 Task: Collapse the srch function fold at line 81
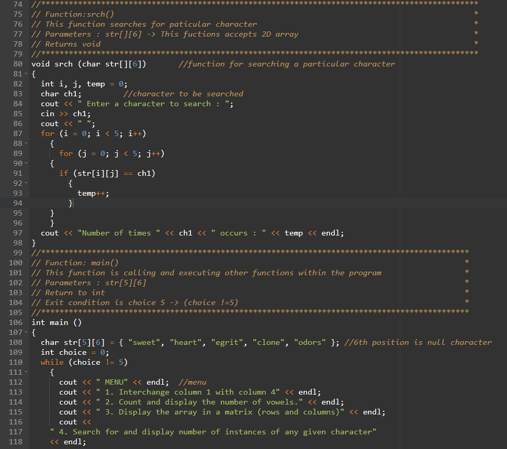26,74
